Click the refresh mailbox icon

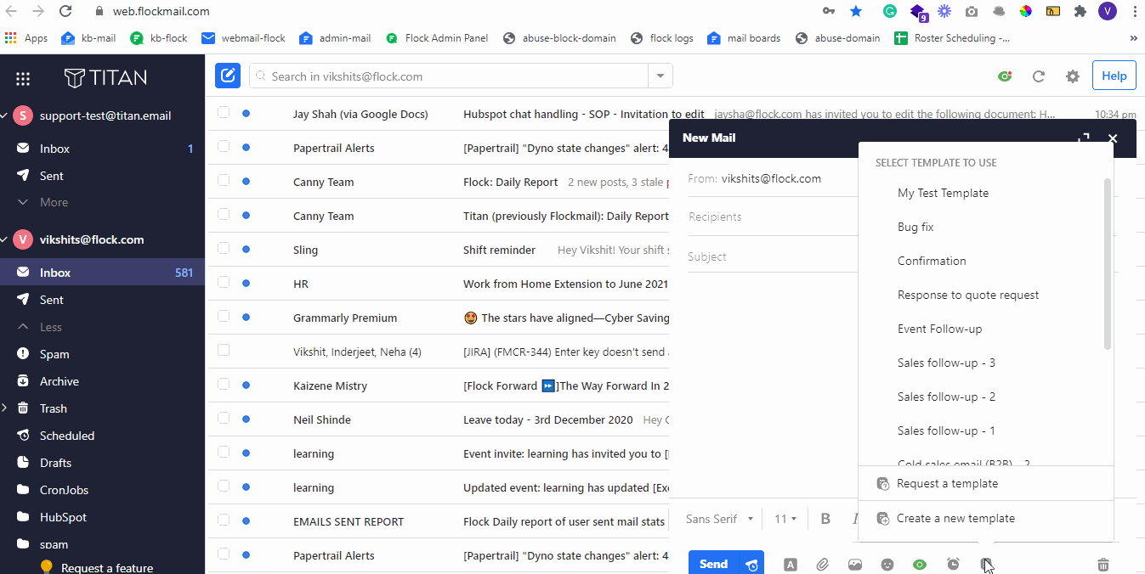tap(1038, 76)
